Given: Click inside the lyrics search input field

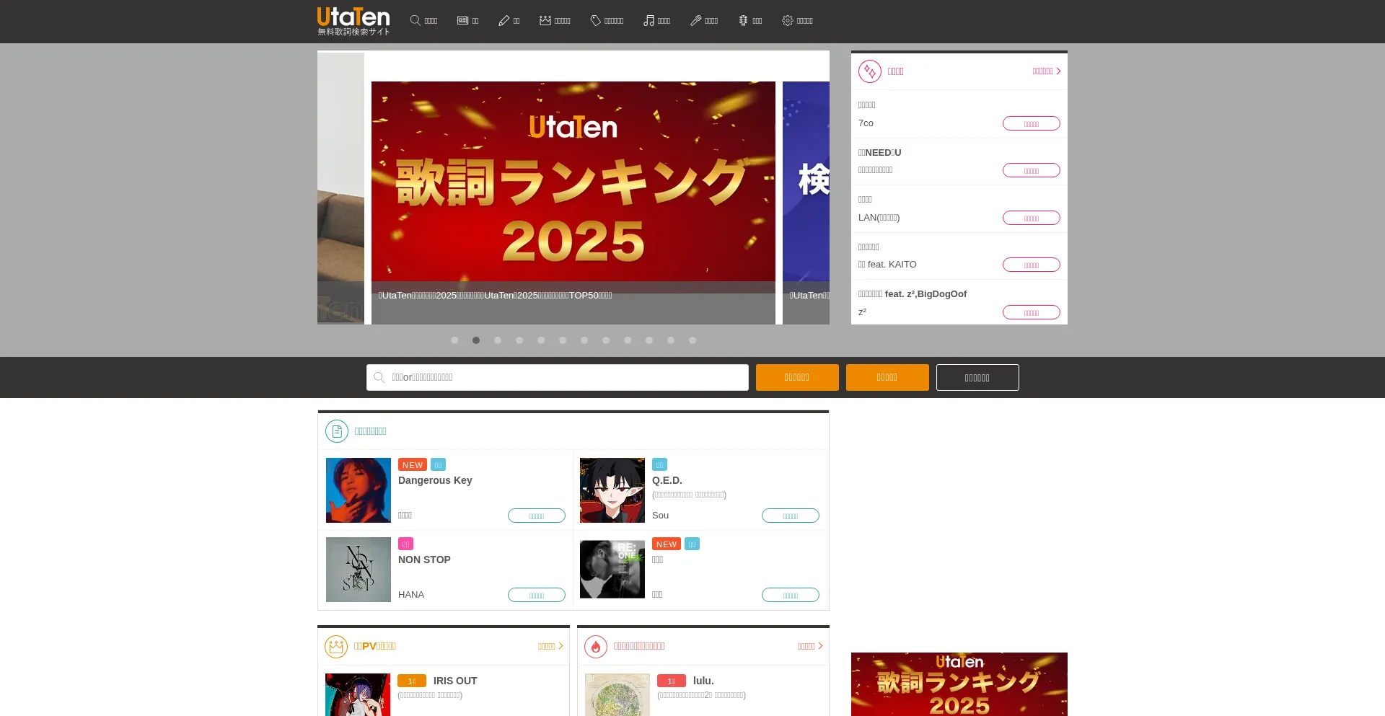Looking at the screenshot, I should coord(557,377).
